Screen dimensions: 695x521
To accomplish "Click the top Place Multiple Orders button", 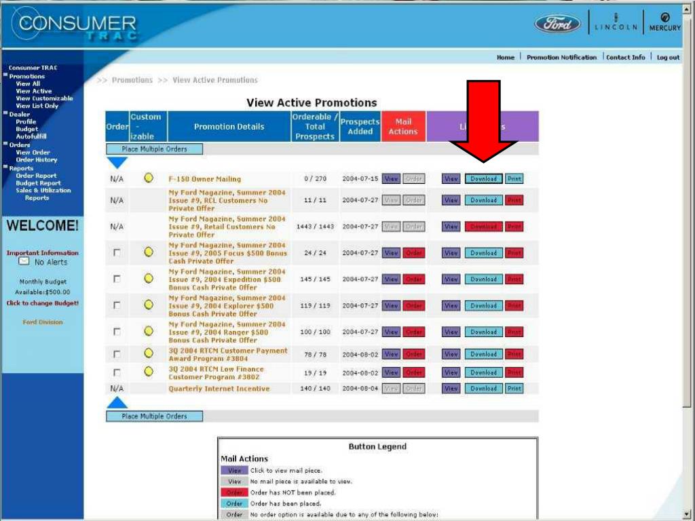I will click(x=154, y=149).
